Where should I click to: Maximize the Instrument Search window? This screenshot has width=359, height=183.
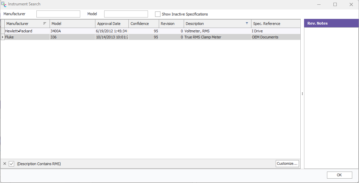click(x=335, y=4)
